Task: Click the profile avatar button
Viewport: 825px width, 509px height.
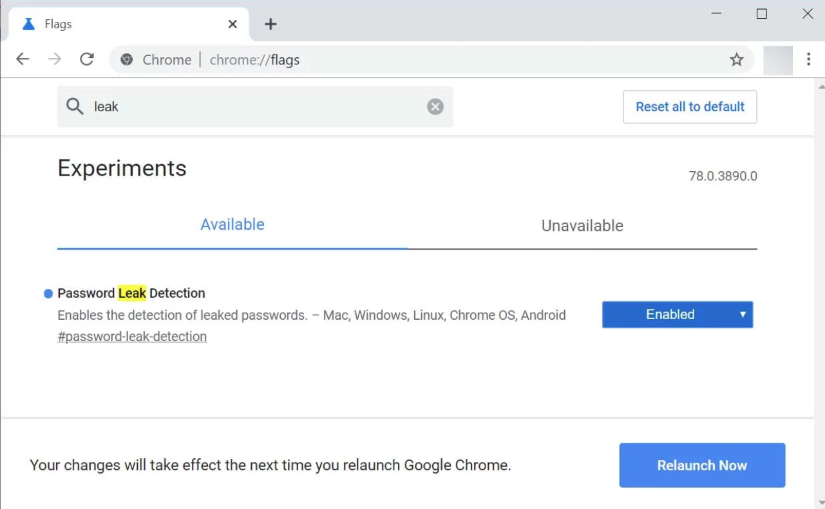Action: coord(777,60)
